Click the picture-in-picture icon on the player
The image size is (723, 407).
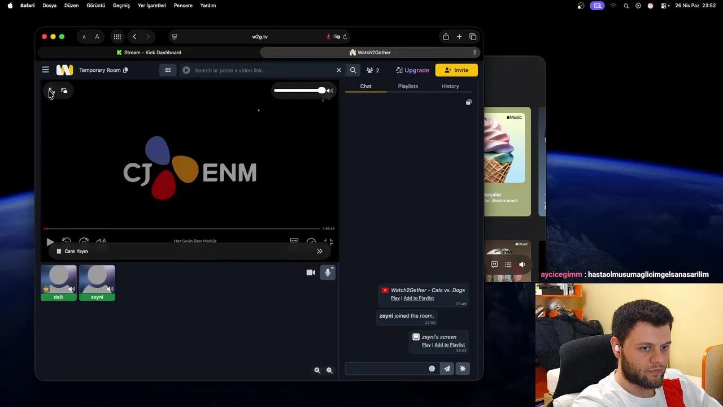[x=64, y=91]
